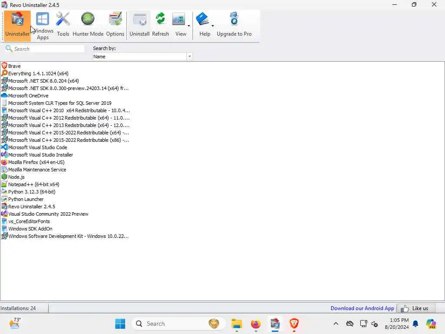The width and height of the screenshot is (445, 334).
Task: Select Microsoft .NET SDK 8.0.204 (x64)
Action: 40,80
